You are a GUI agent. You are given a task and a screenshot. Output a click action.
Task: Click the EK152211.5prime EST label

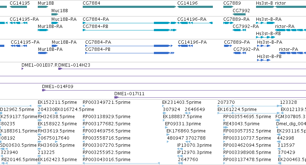tap(57, 102)
